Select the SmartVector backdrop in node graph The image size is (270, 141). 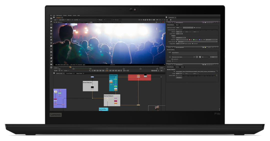click(x=90, y=86)
